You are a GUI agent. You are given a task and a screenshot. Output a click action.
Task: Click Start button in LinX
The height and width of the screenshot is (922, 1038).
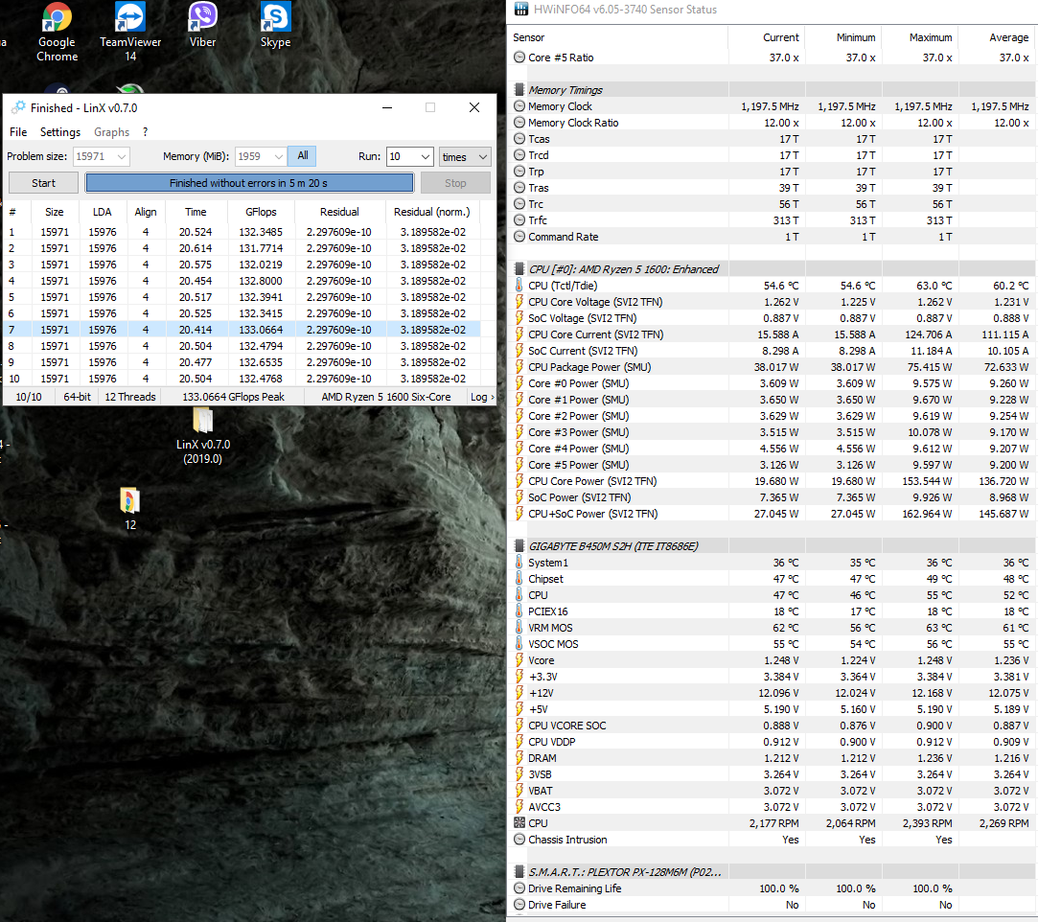(44, 183)
